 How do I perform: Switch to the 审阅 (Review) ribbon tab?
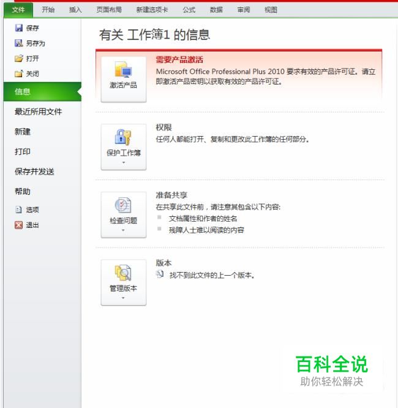tap(244, 10)
